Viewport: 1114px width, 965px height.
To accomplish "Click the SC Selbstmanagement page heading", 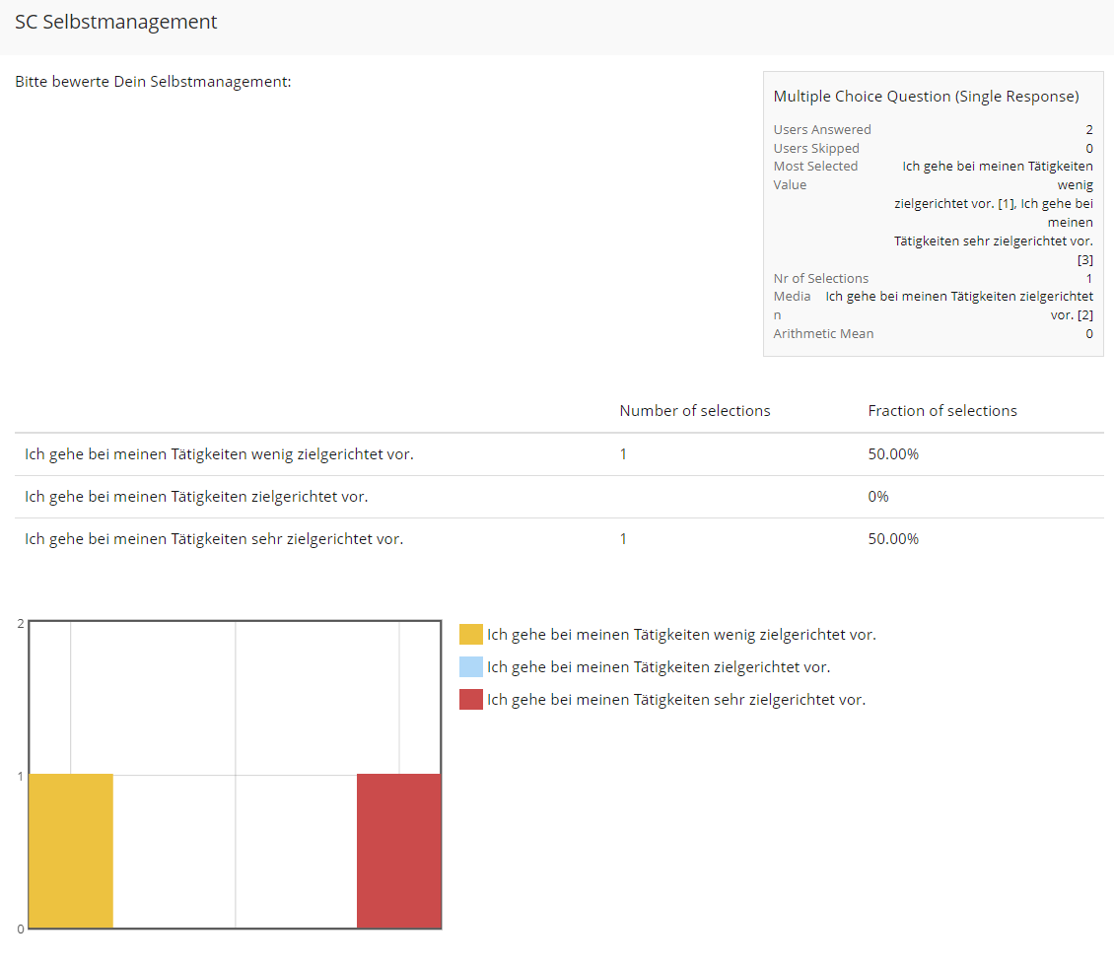I will pos(115,21).
